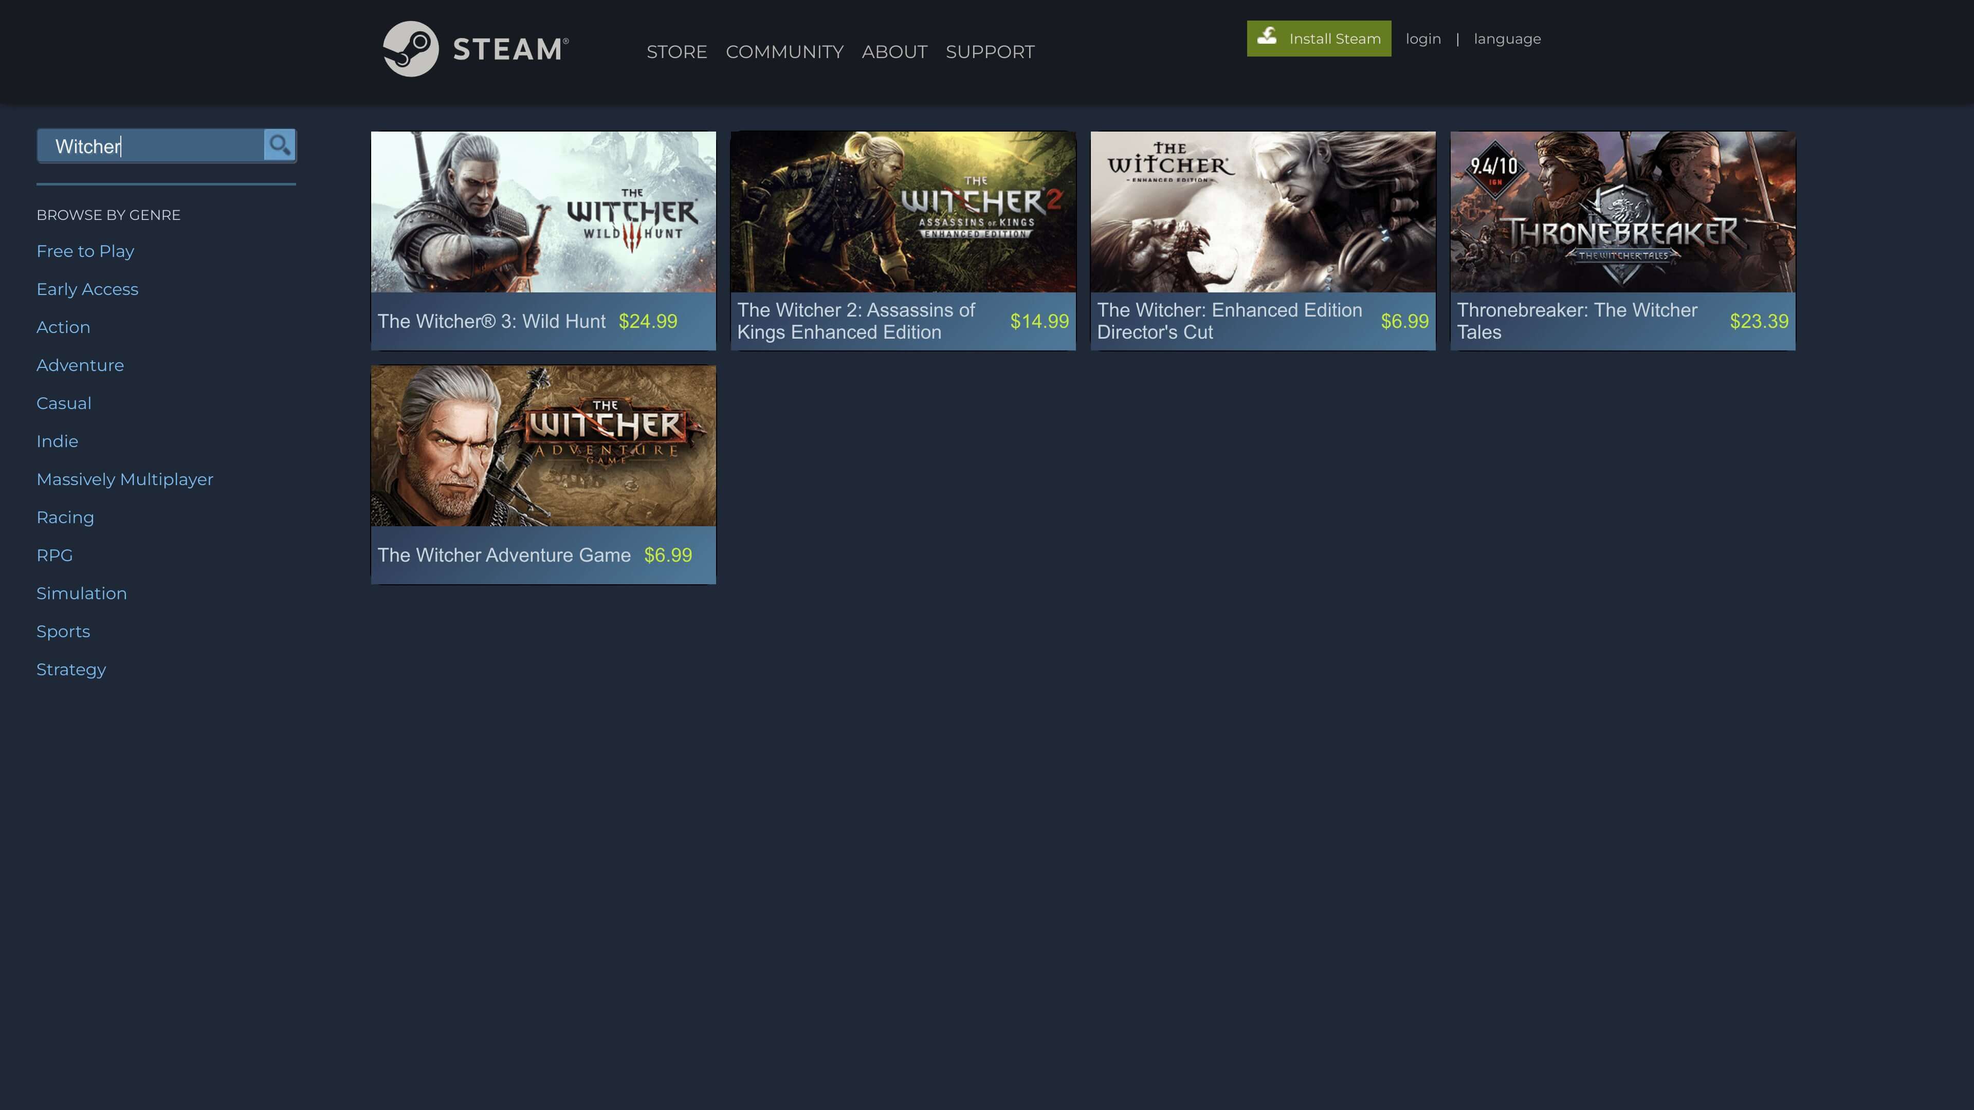Browse the Racing genre
Image resolution: width=1974 pixels, height=1110 pixels.
click(65, 518)
